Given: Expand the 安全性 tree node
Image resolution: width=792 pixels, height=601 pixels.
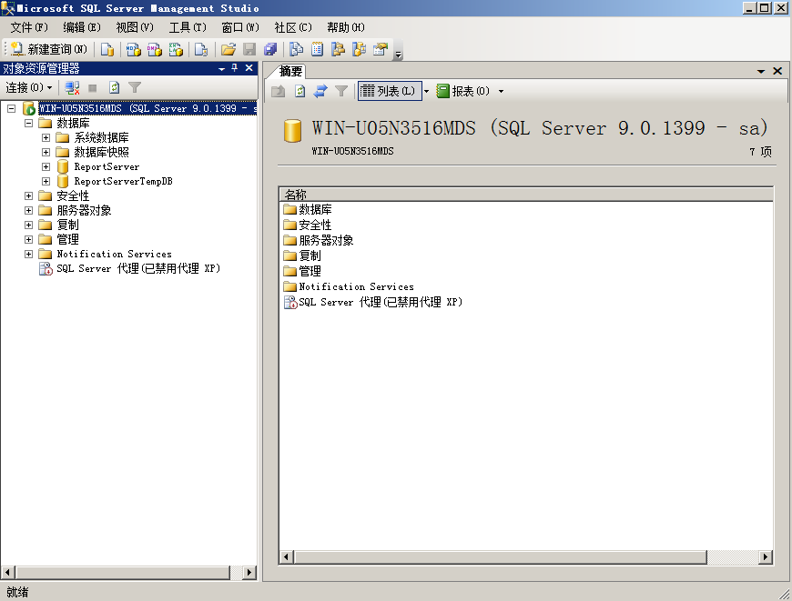Looking at the screenshot, I should (29, 195).
